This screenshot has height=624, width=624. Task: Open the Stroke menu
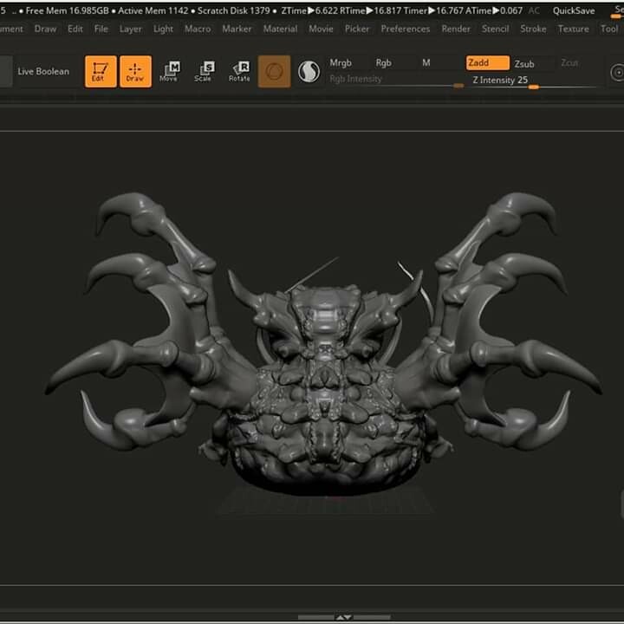(x=533, y=29)
